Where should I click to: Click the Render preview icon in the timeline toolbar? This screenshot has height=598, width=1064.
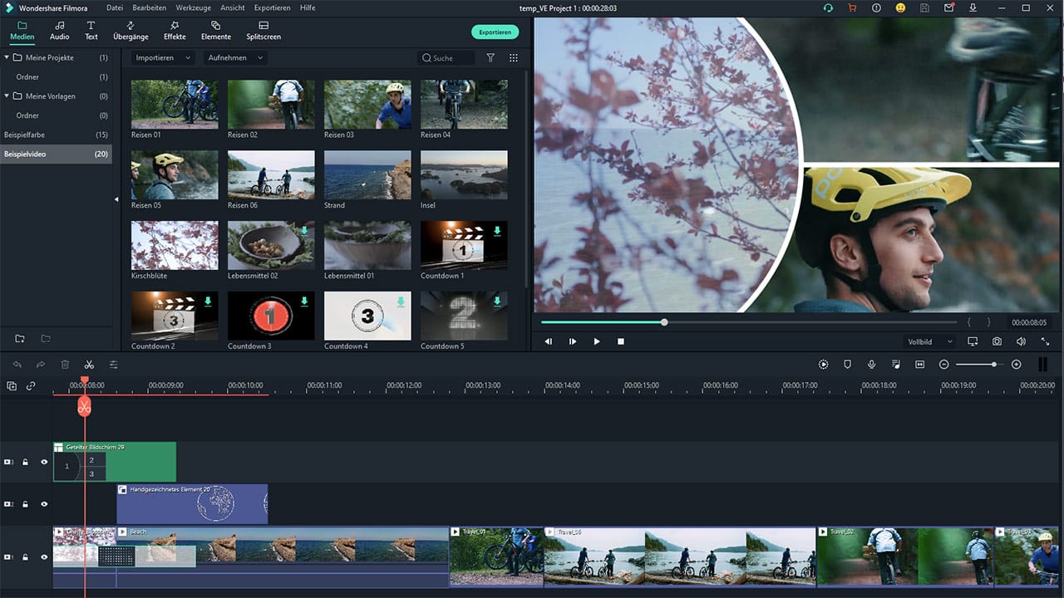[823, 364]
